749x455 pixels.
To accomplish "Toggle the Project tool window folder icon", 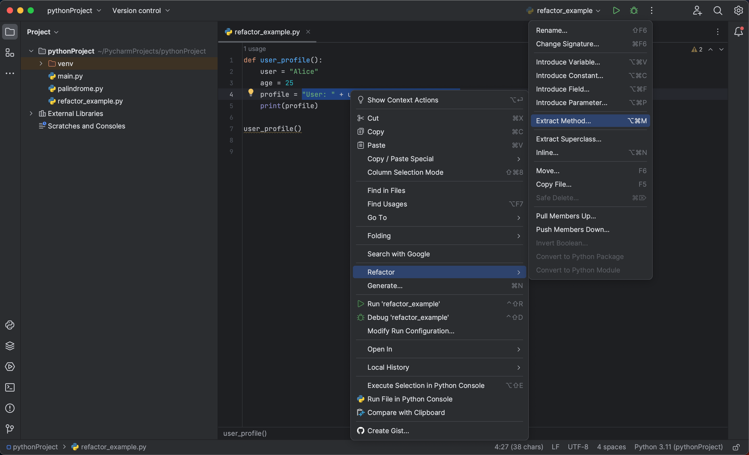I will click(x=10, y=31).
